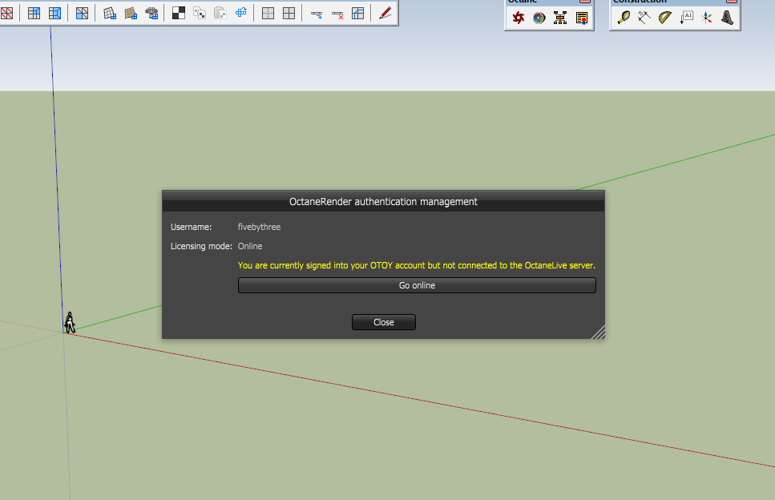Click the gray mushroom-shaped mesh icon
The image size is (775, 500).
coord(151,14)
